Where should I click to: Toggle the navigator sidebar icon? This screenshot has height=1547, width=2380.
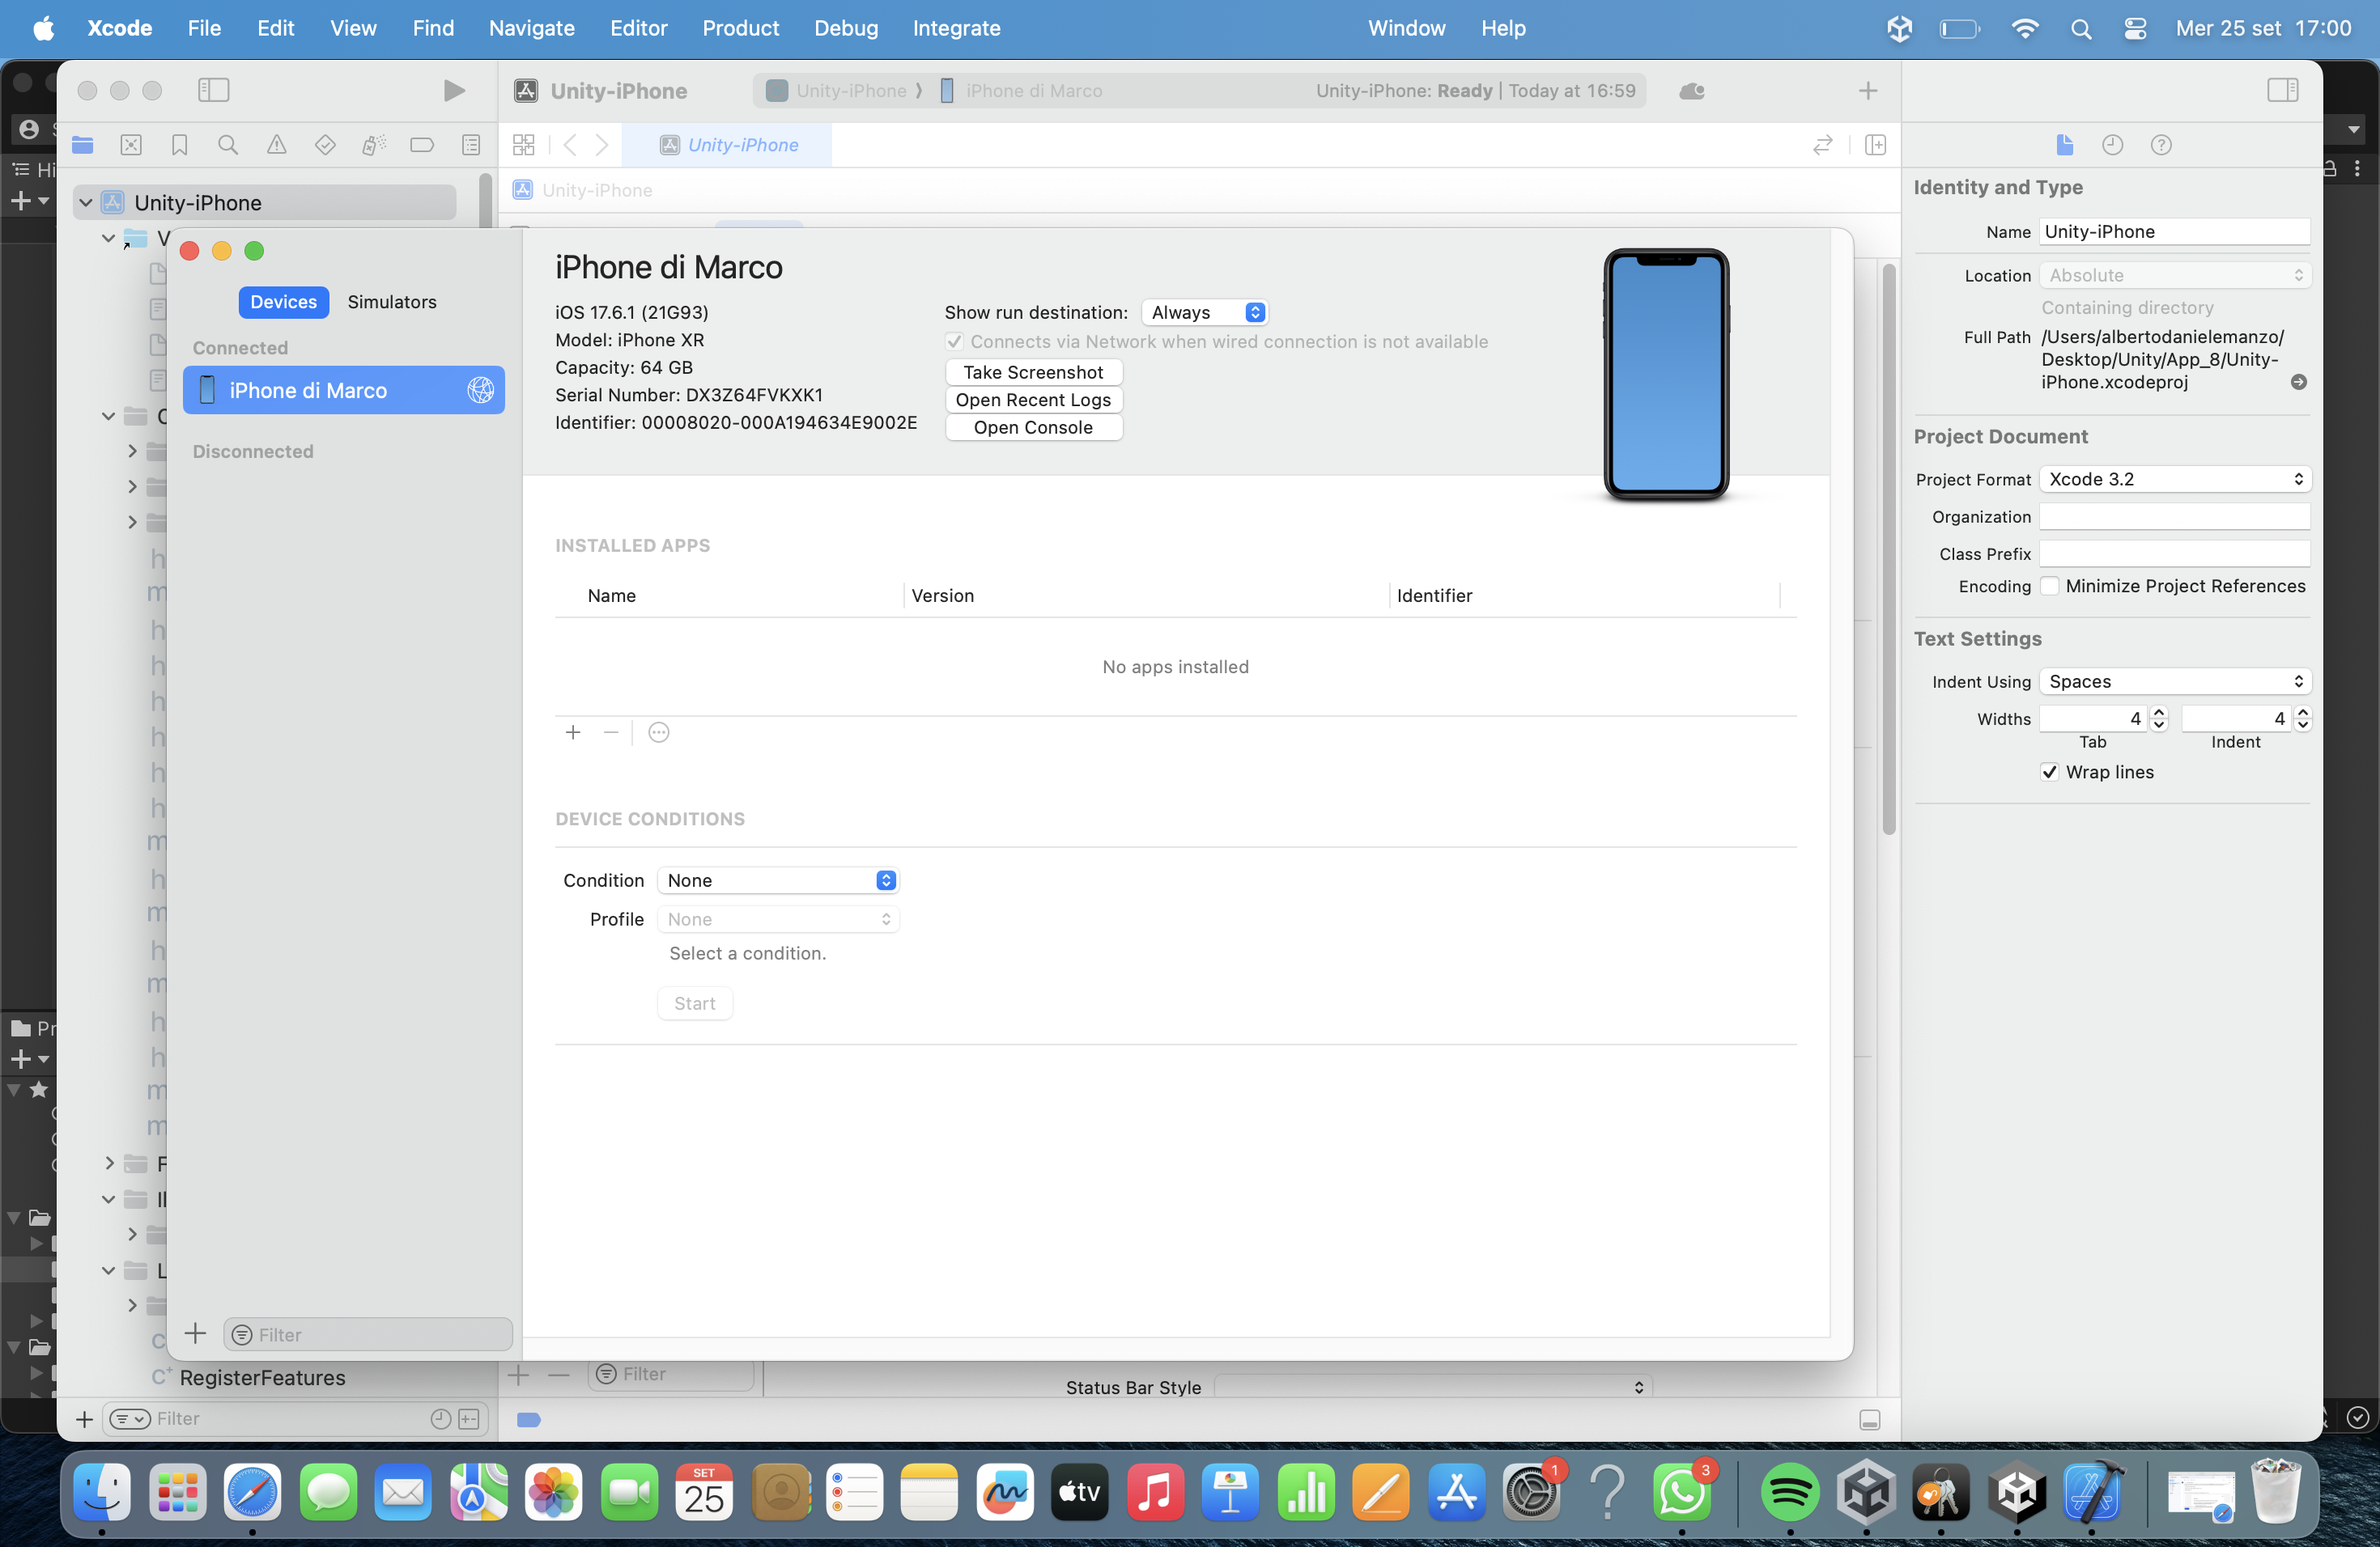(x=213, y=91)
